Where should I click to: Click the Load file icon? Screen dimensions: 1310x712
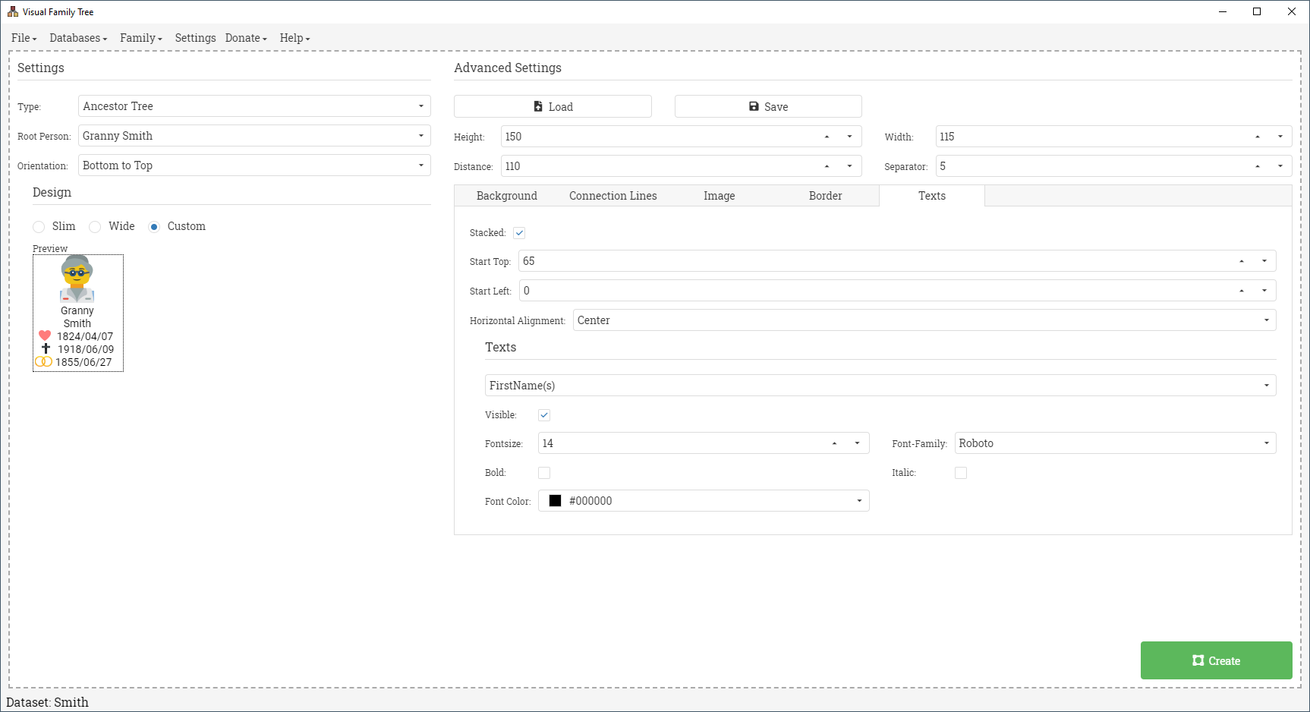pos(538,106)
